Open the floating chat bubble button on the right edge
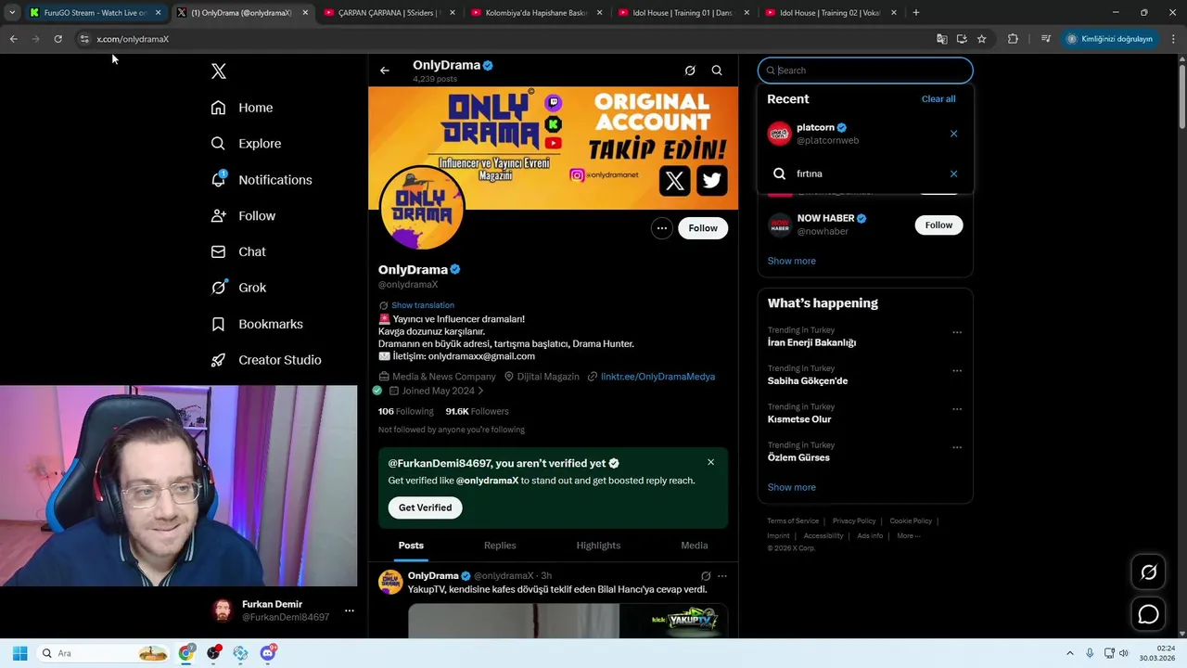The image size is (1187, 668). [1148, 614]
